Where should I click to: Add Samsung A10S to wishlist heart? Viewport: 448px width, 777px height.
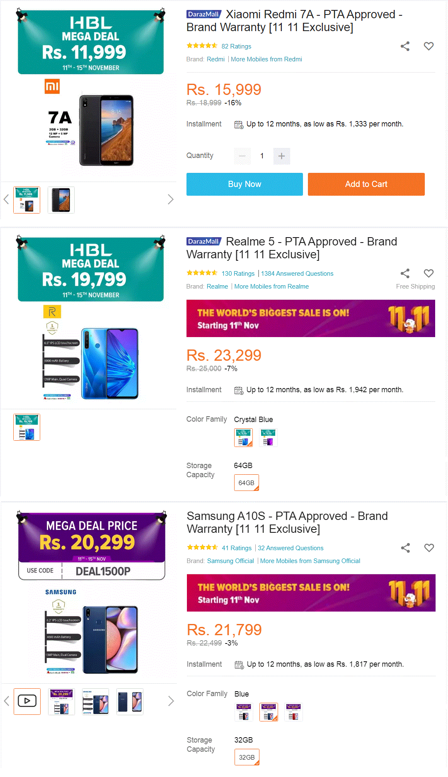click(429, 548)
